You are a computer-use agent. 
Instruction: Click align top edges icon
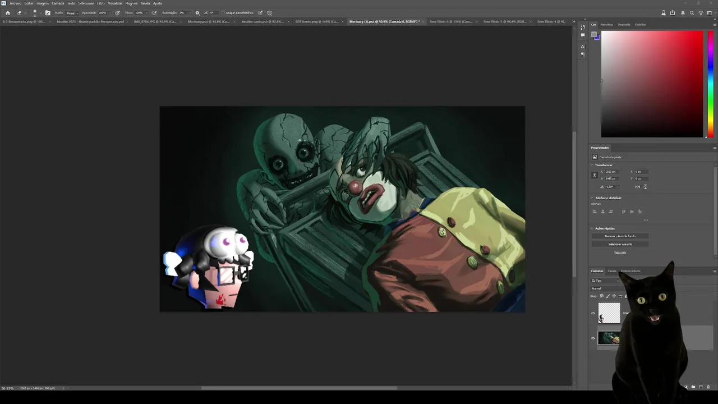pos(624,212)
